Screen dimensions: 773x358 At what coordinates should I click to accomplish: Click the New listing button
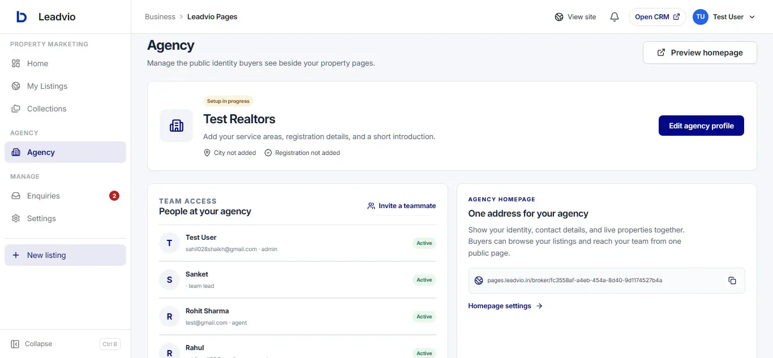click(65, 255)
